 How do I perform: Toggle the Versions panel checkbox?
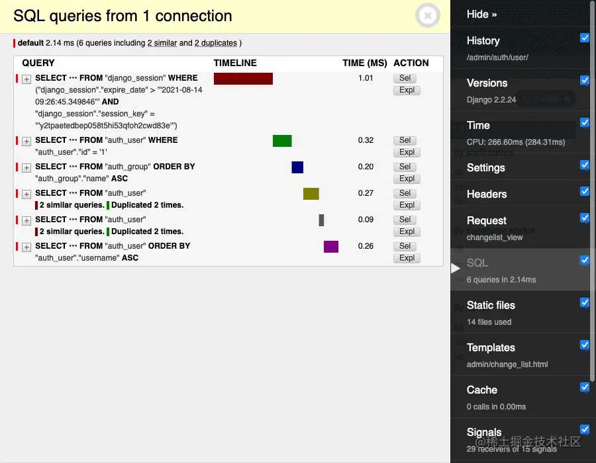[x=585, y=80]
